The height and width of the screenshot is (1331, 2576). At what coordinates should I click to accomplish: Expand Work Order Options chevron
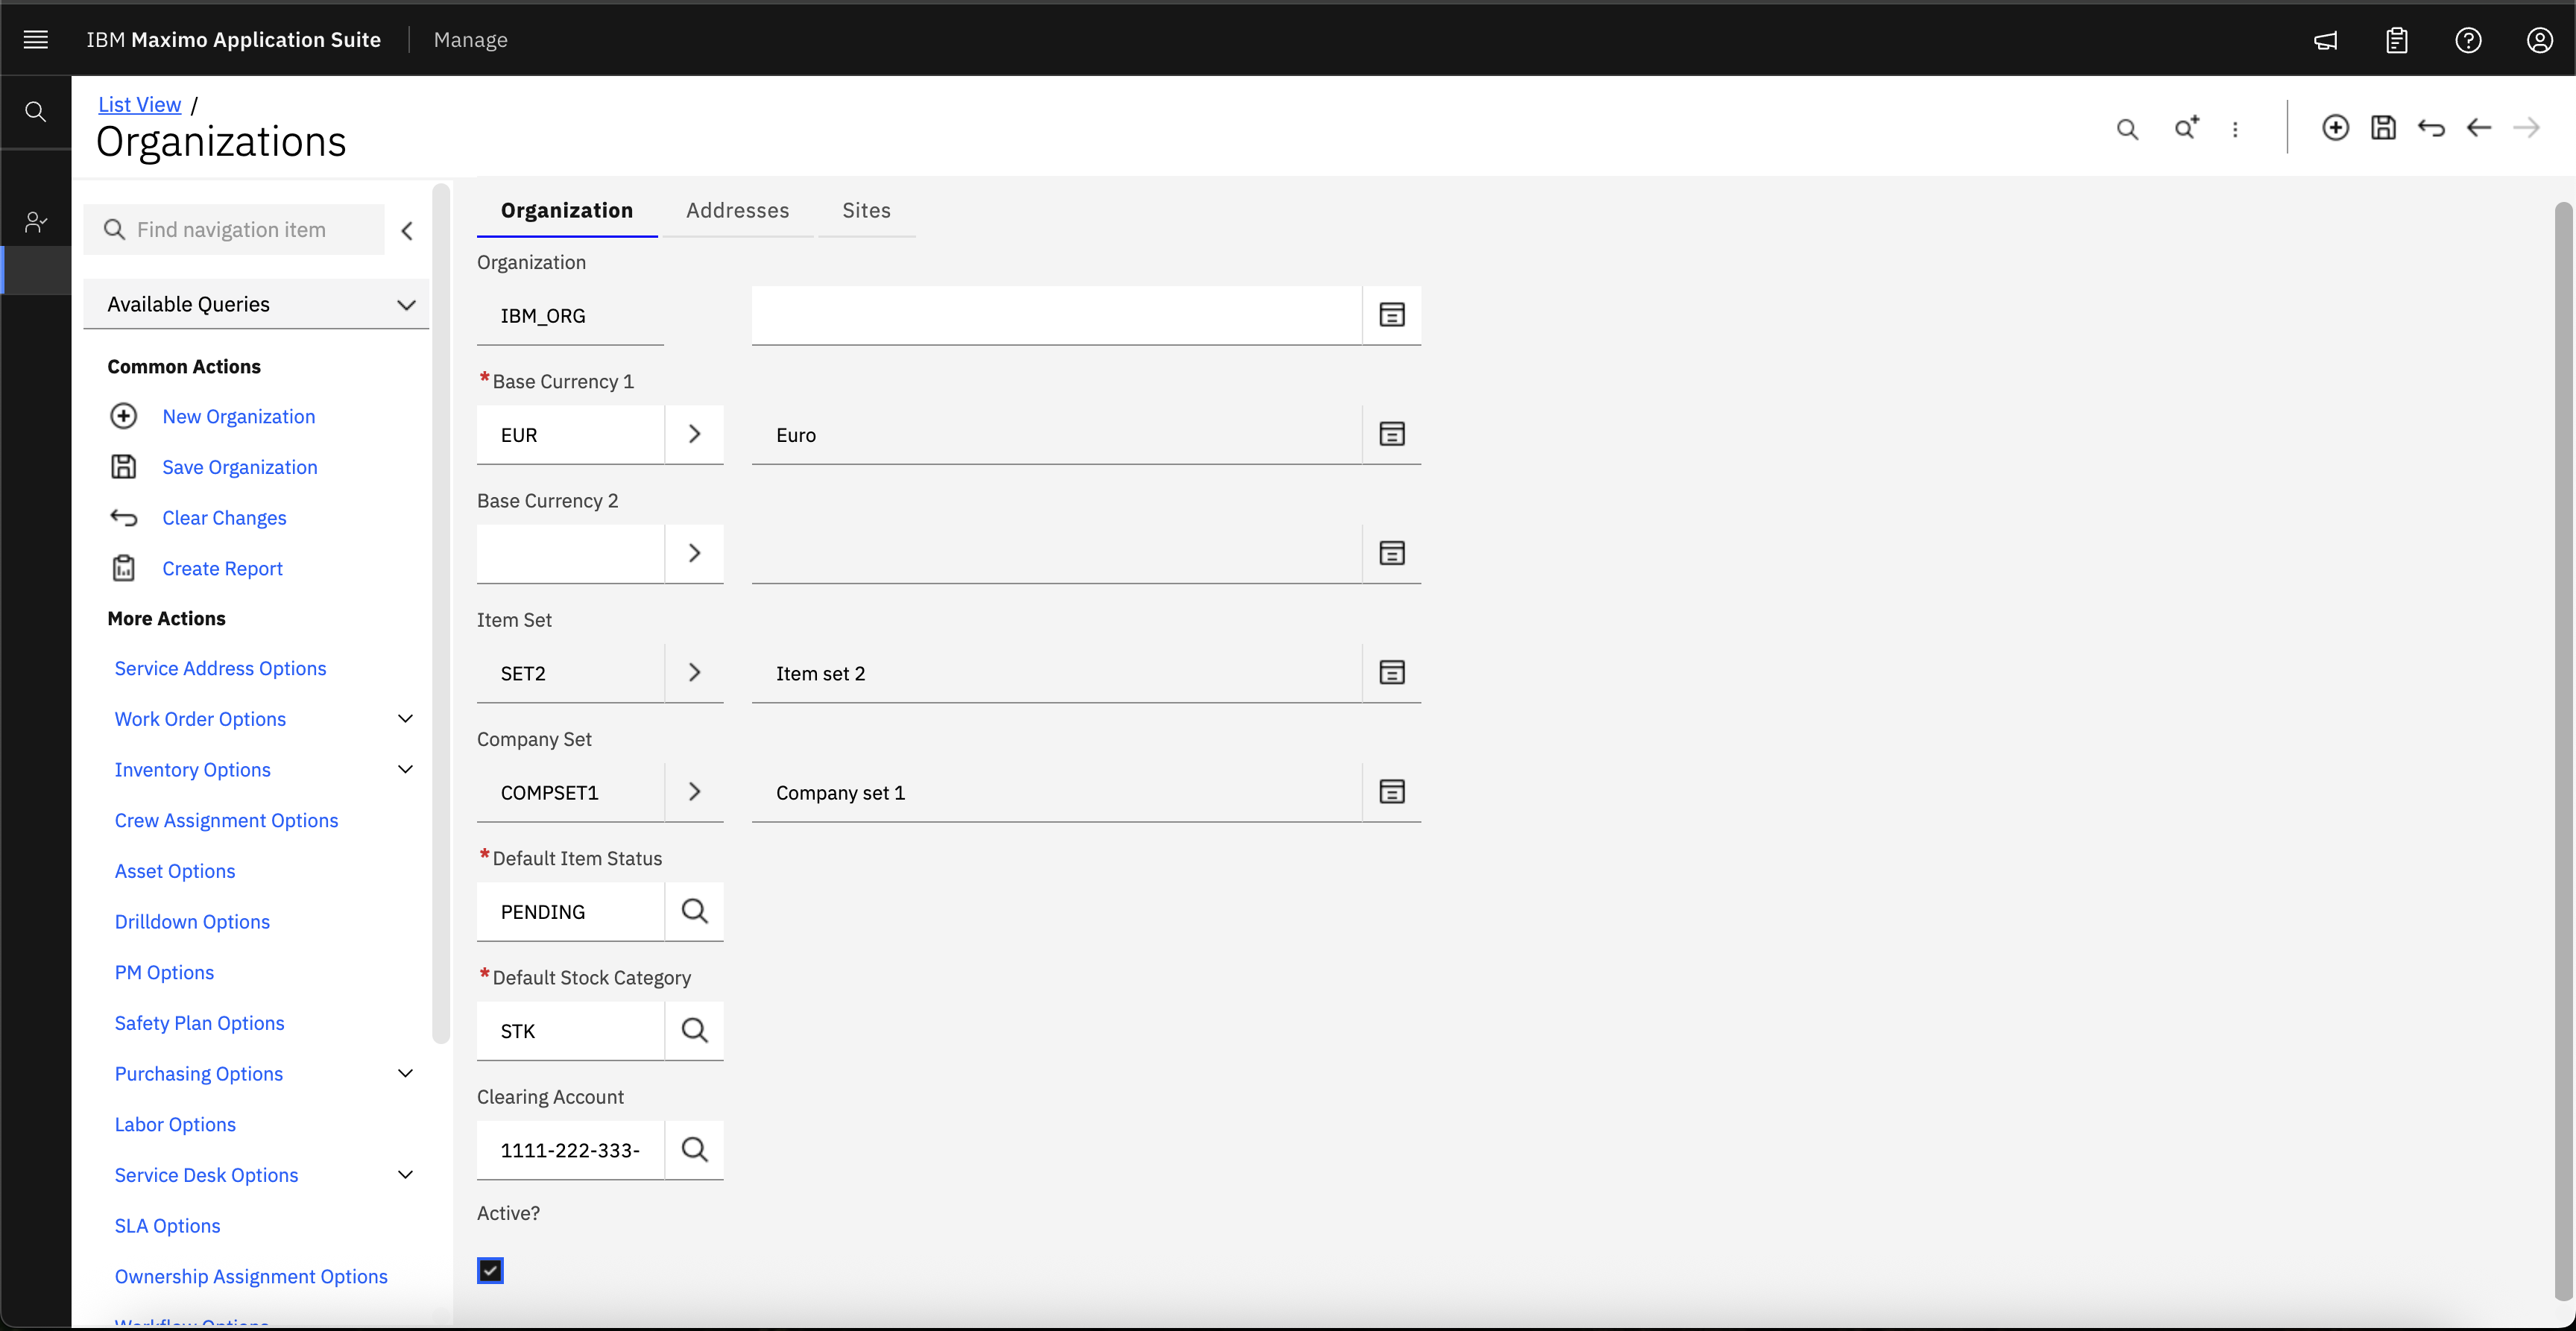(405, 719)
